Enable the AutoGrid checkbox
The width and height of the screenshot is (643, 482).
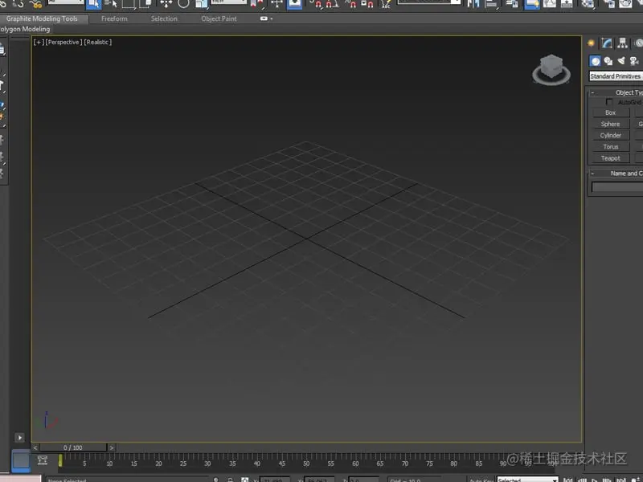point(608,101)
